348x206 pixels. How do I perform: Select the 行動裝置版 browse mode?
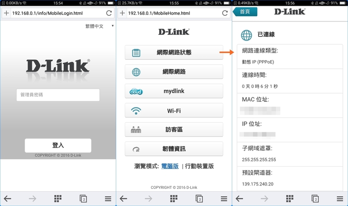point(199,166)
